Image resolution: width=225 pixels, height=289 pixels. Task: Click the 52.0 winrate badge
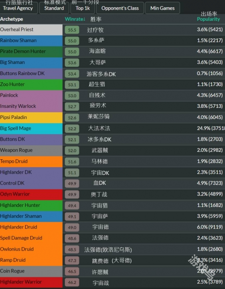pos(72,150)
